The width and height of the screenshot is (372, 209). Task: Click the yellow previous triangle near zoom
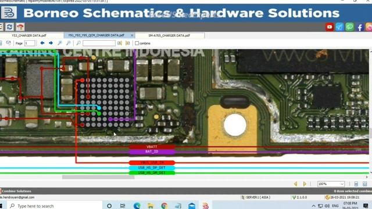[296, 184]
